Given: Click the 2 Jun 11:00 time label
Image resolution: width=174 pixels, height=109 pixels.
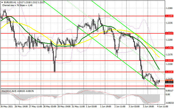Looking at the screenshot, I should tap(120, 106).
